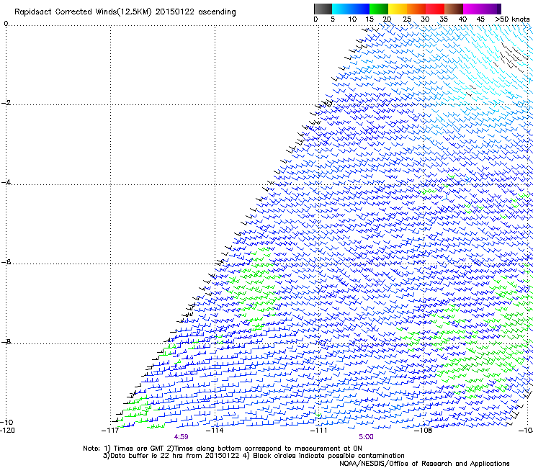Click the magenta 40-45 knots color swatch
Image resolution: width=533 pixels, height=468 pixels.
(x=472, y=9)
